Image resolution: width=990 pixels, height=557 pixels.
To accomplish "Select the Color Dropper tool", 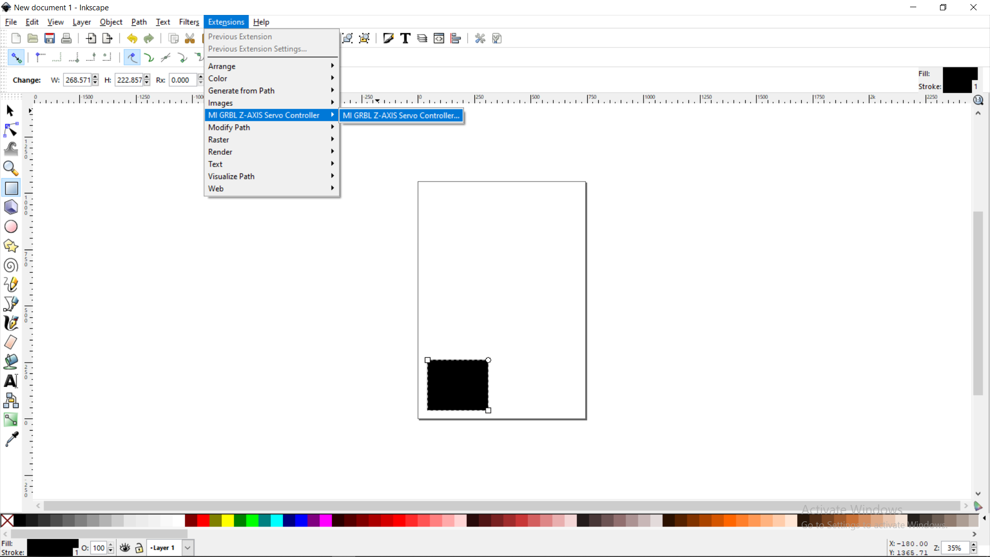I will click(x=11, y=439).
